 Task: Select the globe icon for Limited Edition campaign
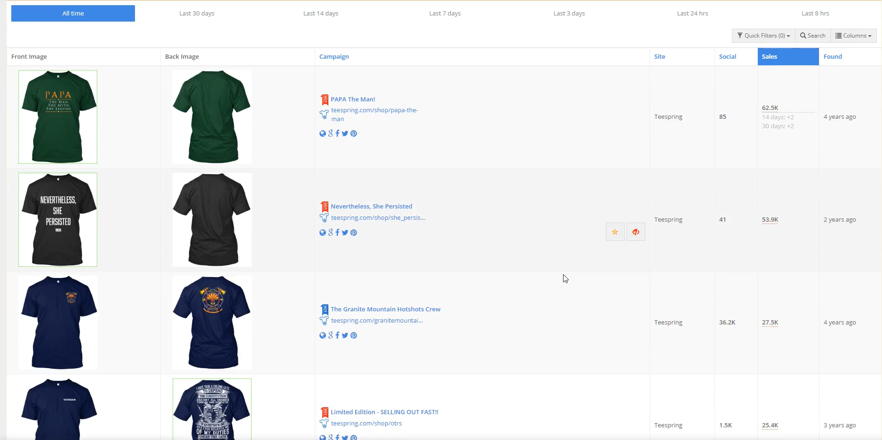pos(322,437)
